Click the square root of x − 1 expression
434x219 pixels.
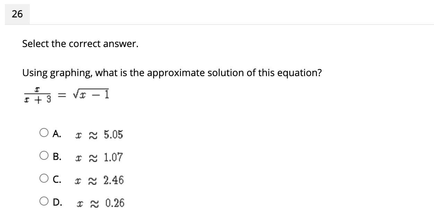point(91,94)
